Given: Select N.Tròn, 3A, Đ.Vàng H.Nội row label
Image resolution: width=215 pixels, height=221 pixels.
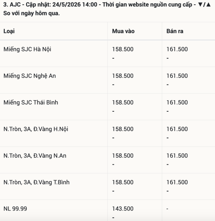Looking at the screenshot, I should [x=36, y=129].
